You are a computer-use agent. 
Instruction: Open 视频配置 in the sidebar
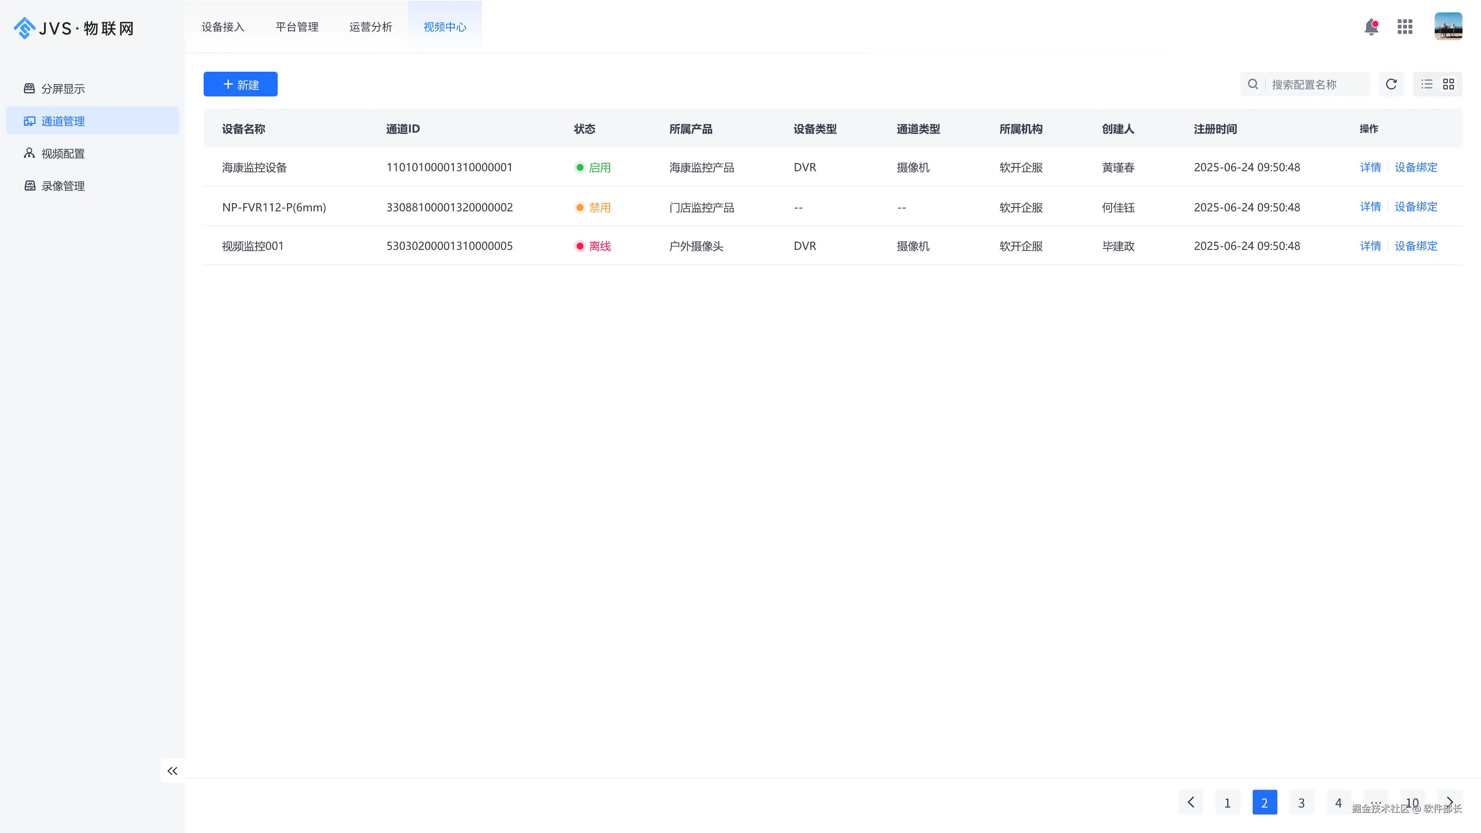(63, 153)
